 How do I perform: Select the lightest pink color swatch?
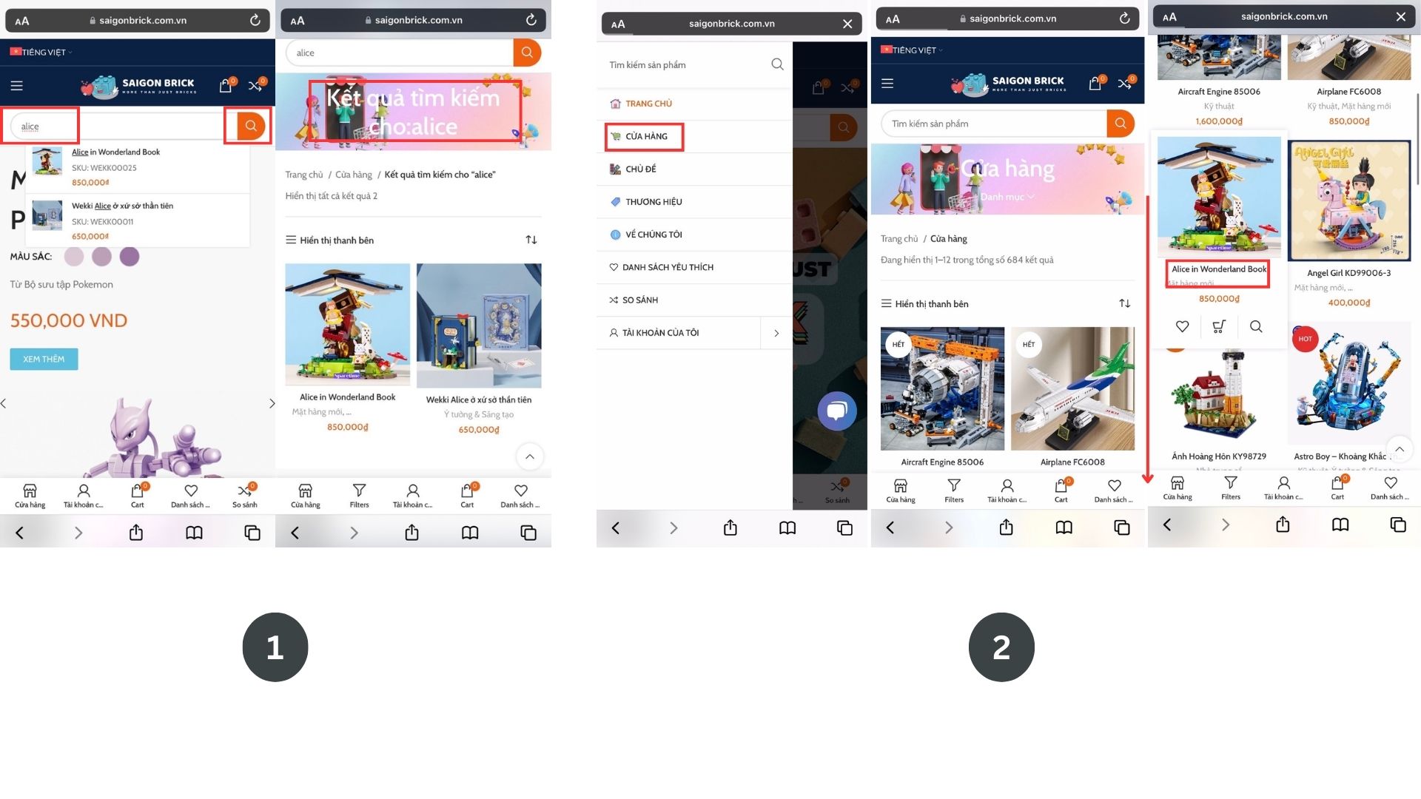[x=74, y=257]
